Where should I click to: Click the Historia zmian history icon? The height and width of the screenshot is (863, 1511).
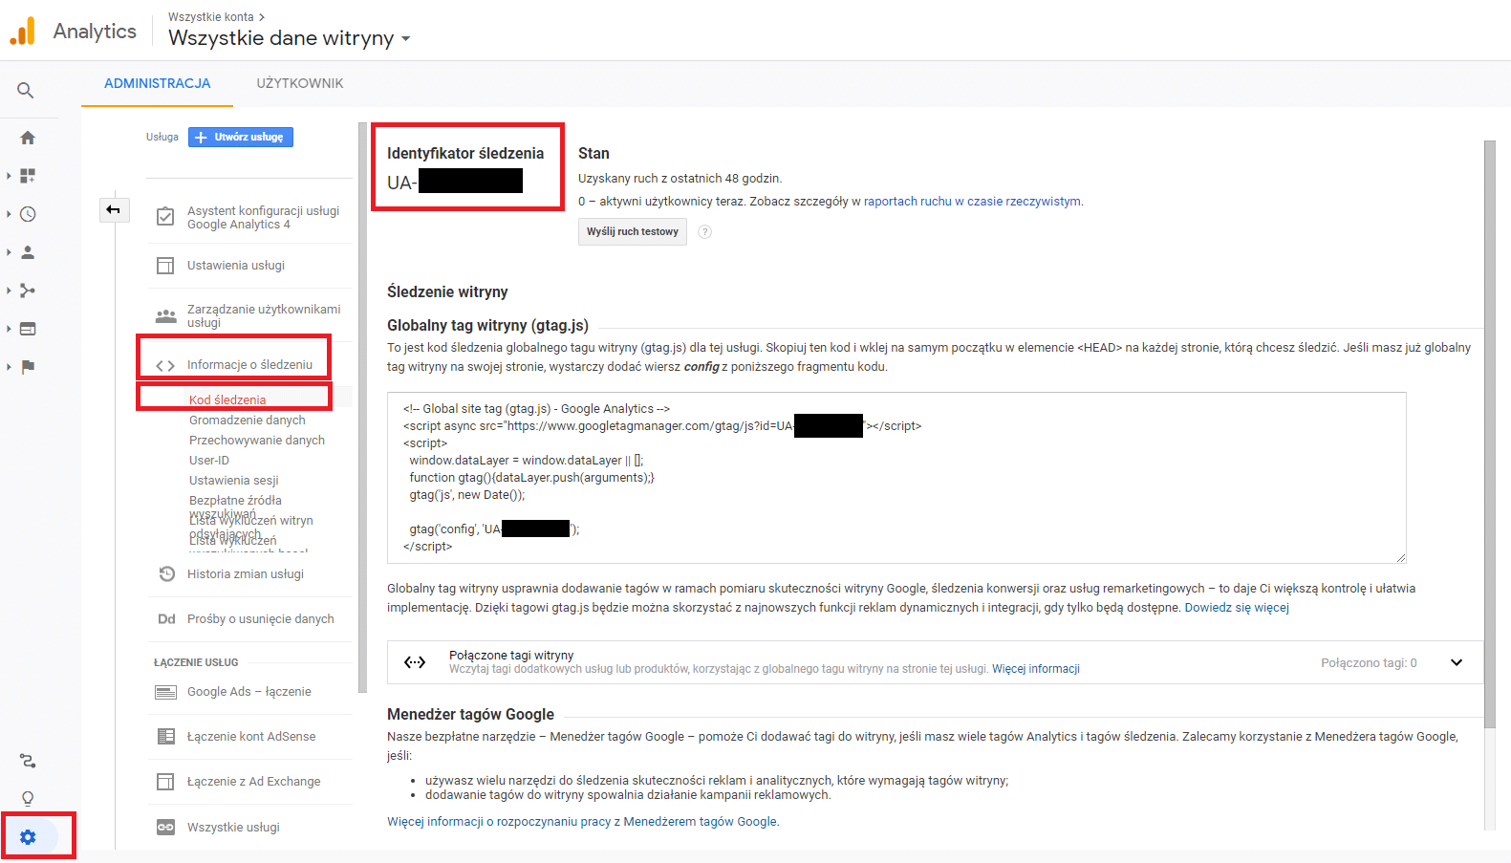(x=166, y=574)
